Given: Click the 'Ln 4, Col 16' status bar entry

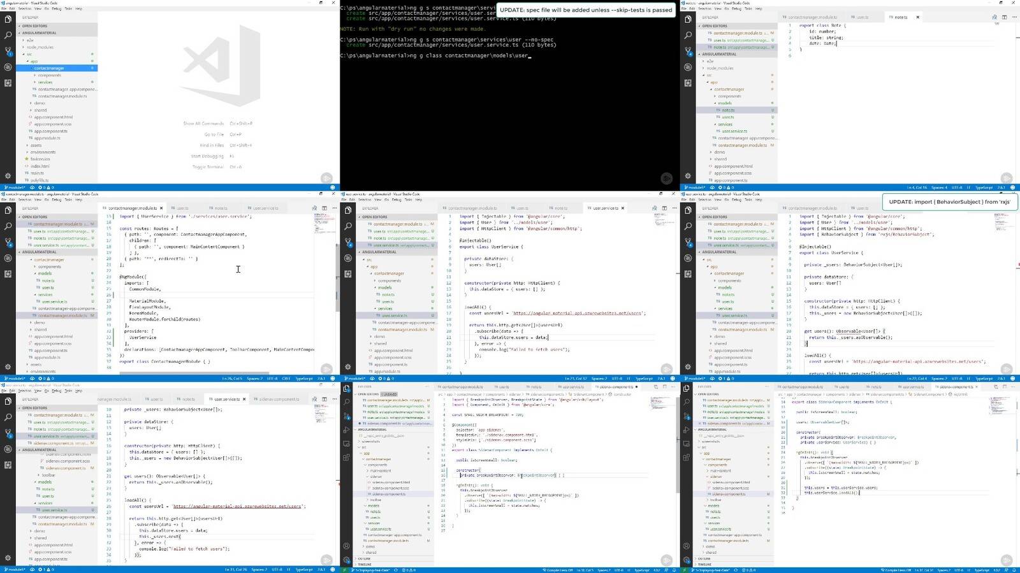Looking at the screenshot, I should click(x=917, y=187).
